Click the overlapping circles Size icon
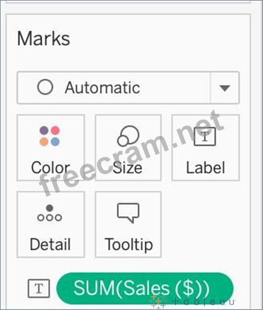Screen dimensions: 263x310 coord(128,136)
